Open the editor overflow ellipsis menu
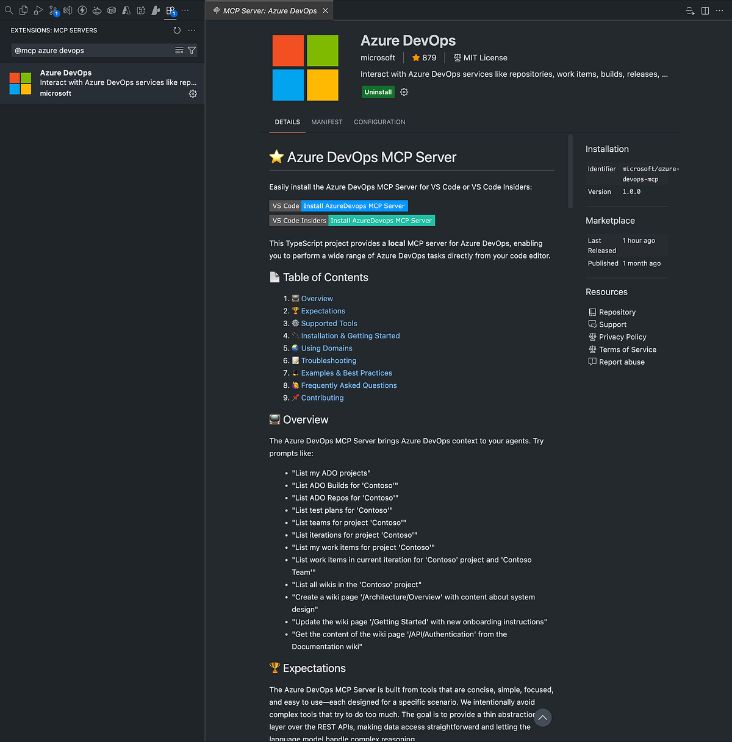Image resolution: width=732 pixels, height=742 pixels. (x=720, y=10)
